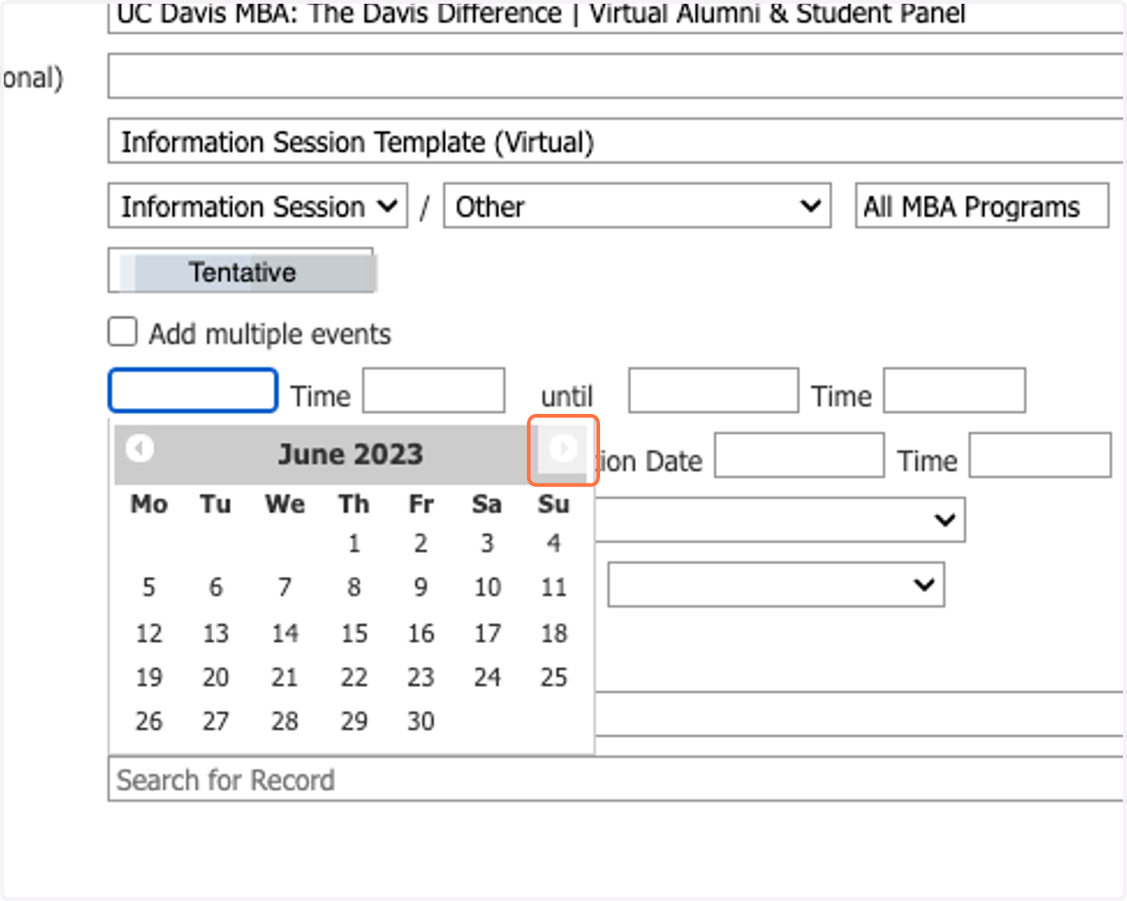This screenshot has width=1127, height=901.
Task: Open the dropdown right of the calendar's weekday row
Action: pos(779,520)
